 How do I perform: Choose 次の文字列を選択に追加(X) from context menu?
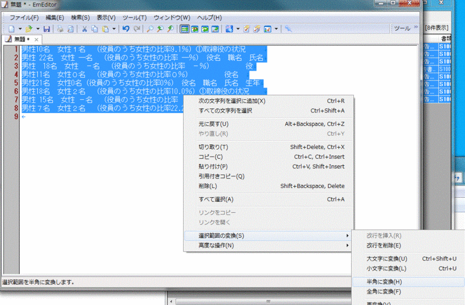click(269, 101)
